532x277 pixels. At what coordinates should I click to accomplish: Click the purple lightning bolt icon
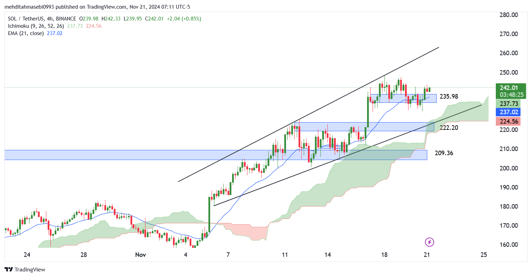[429, 242]
